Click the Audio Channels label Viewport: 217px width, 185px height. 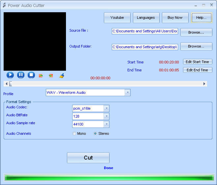pyautogui.click(x=19, y=133)
